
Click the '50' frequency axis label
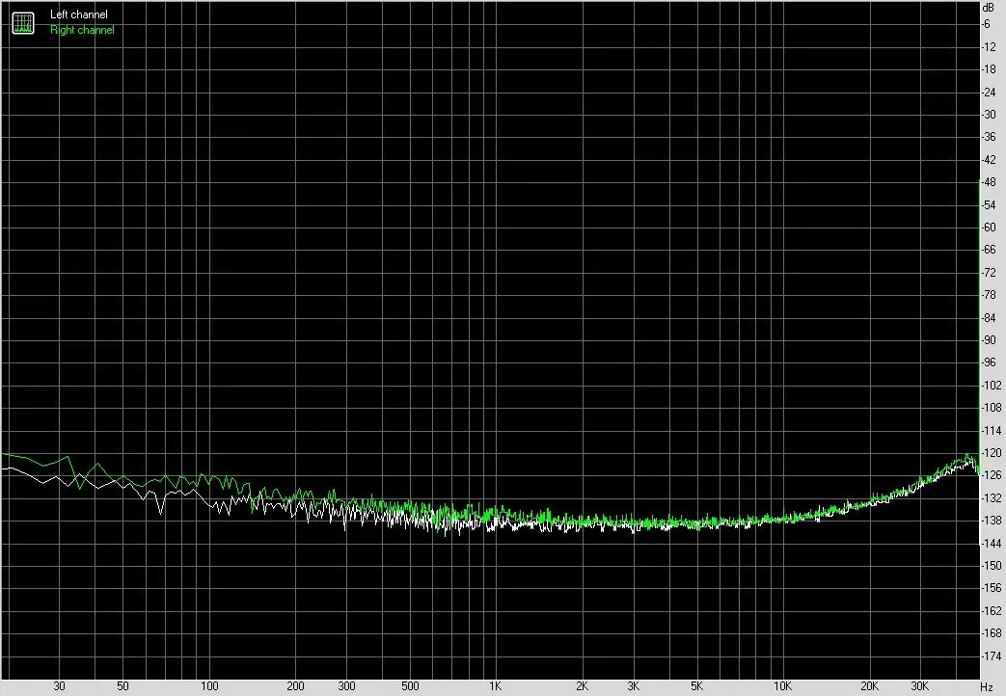tap(122, 686)
